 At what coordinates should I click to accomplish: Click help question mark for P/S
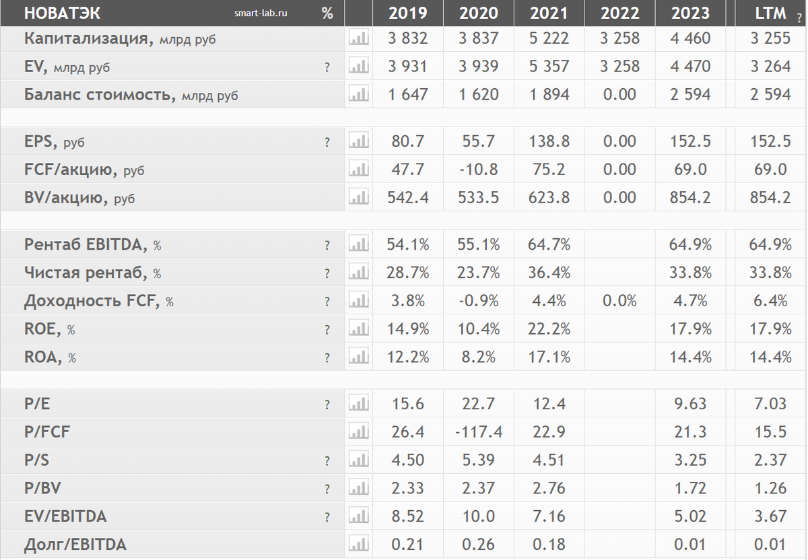(327, 461)
